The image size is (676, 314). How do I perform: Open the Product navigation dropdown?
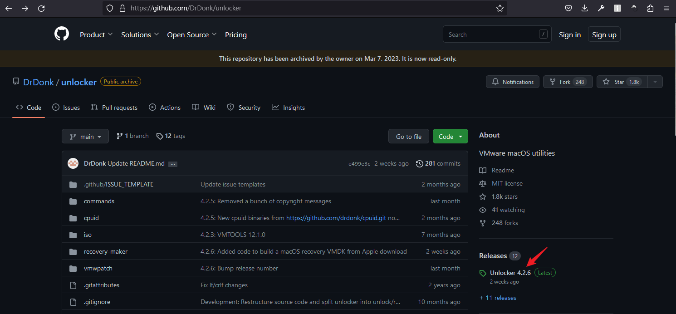(x=96, y=34)
